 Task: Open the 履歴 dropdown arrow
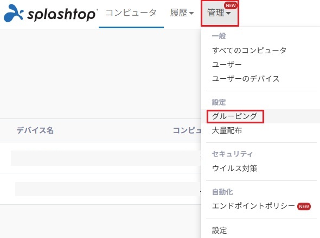pyautogui.click(x=191, y=13)
